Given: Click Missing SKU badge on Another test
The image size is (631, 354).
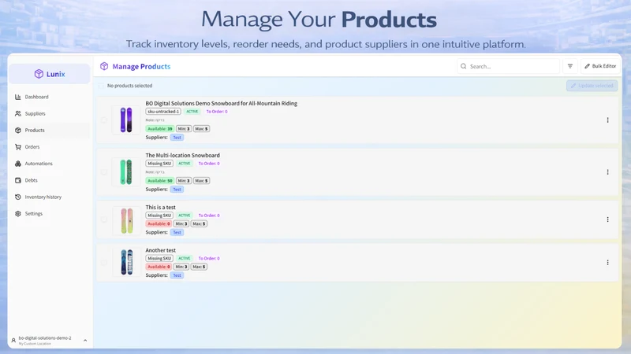Looking at the screenshot, I should [159, 259].
